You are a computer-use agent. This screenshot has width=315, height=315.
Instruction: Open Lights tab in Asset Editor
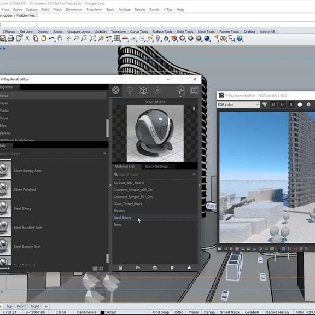coord(130,90)
